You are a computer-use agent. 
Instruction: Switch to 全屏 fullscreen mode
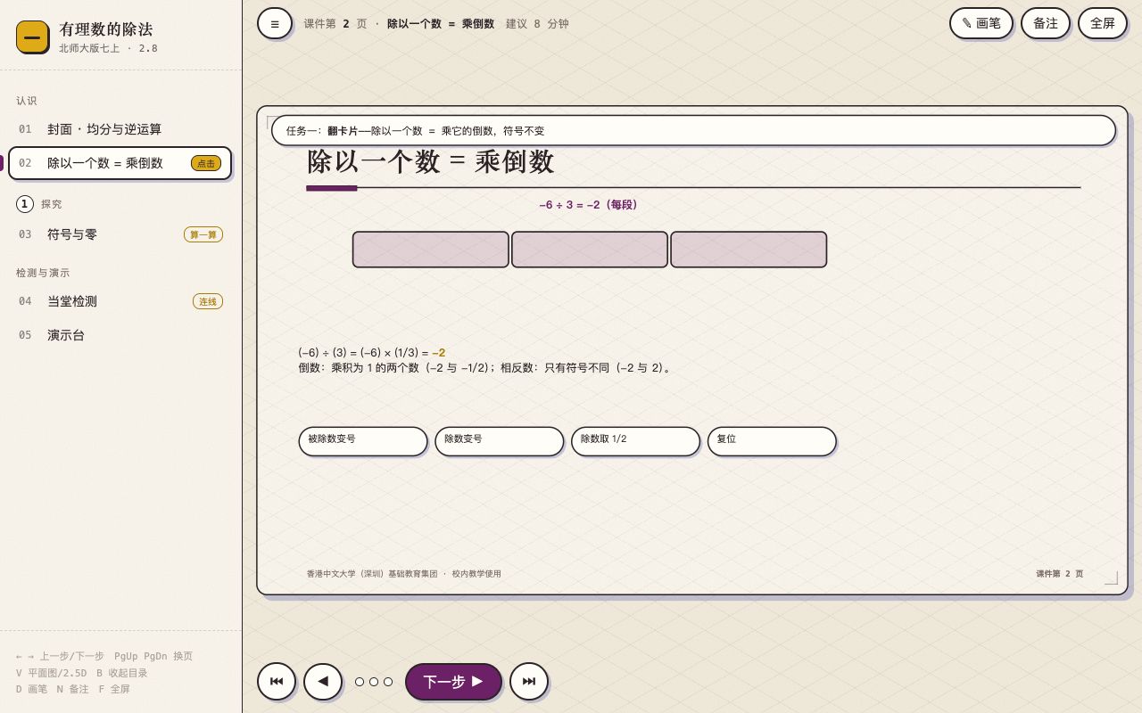[x=1103, y=23]
